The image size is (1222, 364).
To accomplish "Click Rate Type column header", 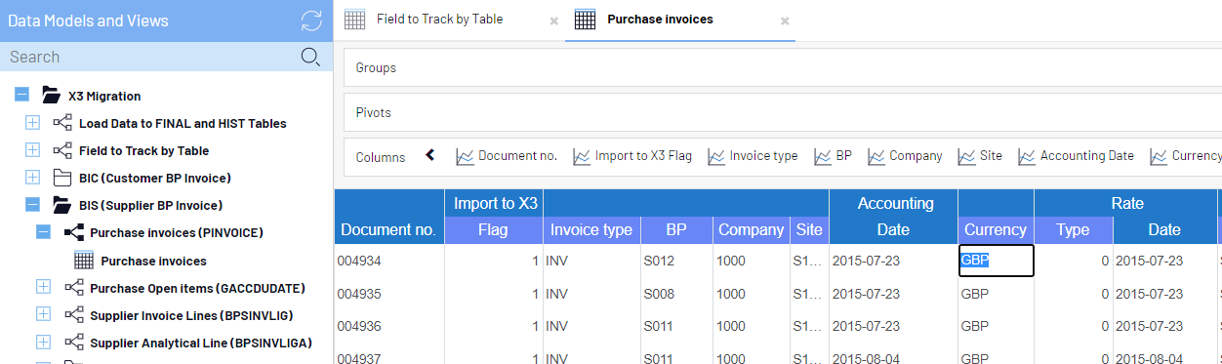I will 1073,230.
